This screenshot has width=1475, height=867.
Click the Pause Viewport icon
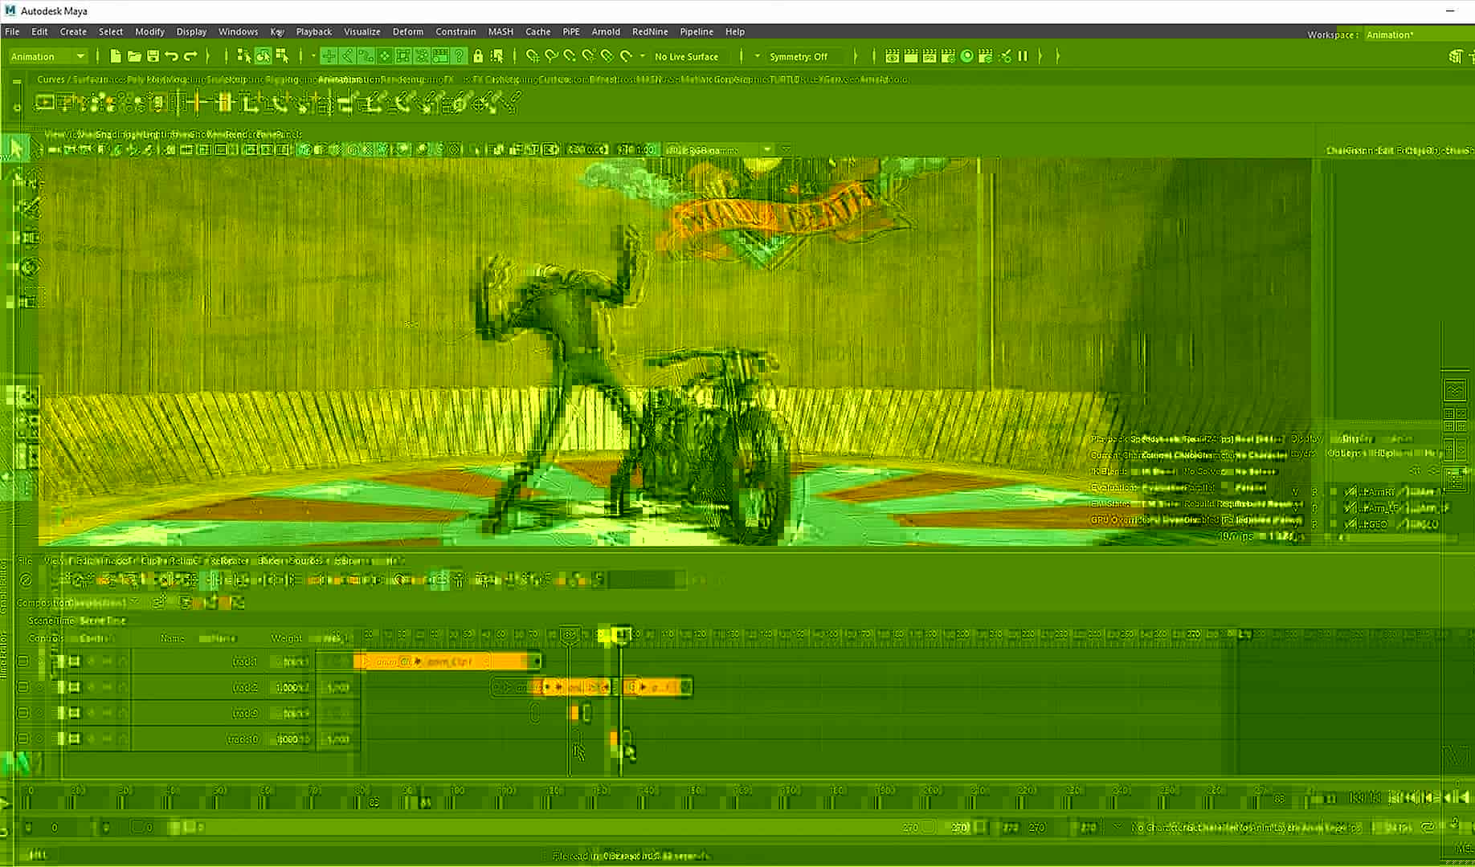(1023, 56)
